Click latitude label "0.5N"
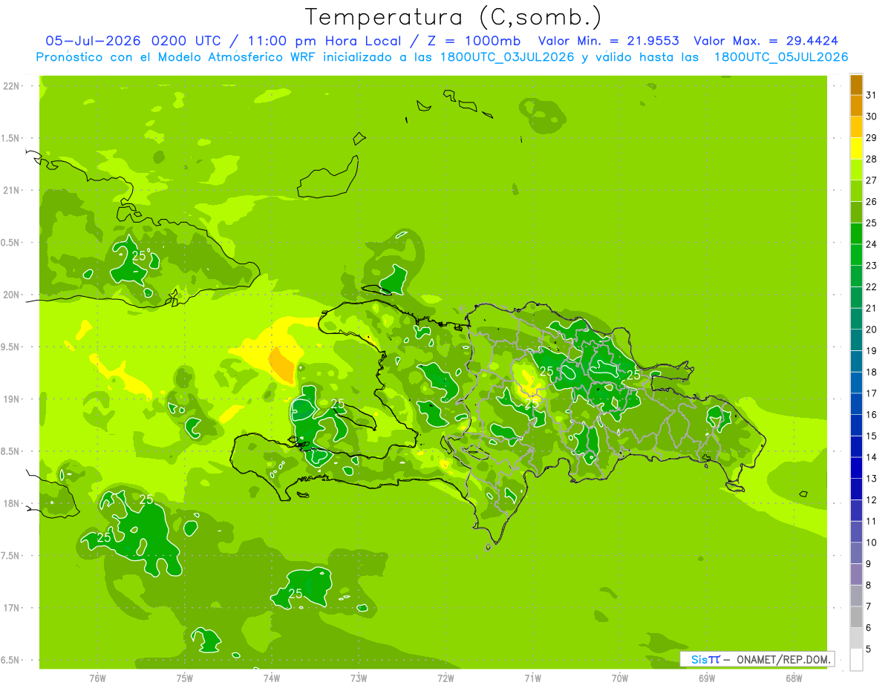The width and height of the screenshot is (891, 688). (12, 243)
